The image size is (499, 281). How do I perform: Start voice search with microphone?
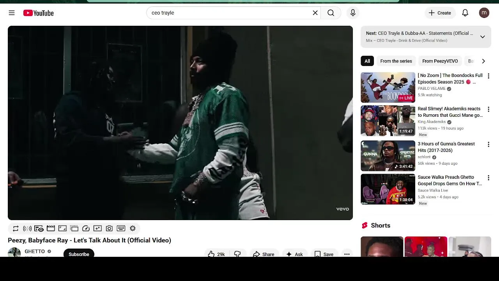pos(353,13)
